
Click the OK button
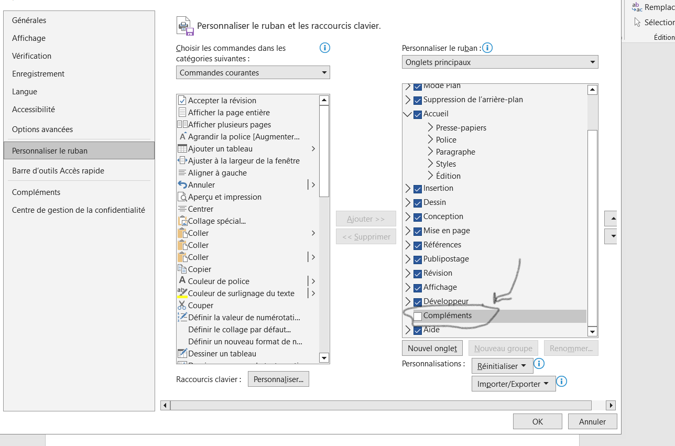tap(538, 421)
